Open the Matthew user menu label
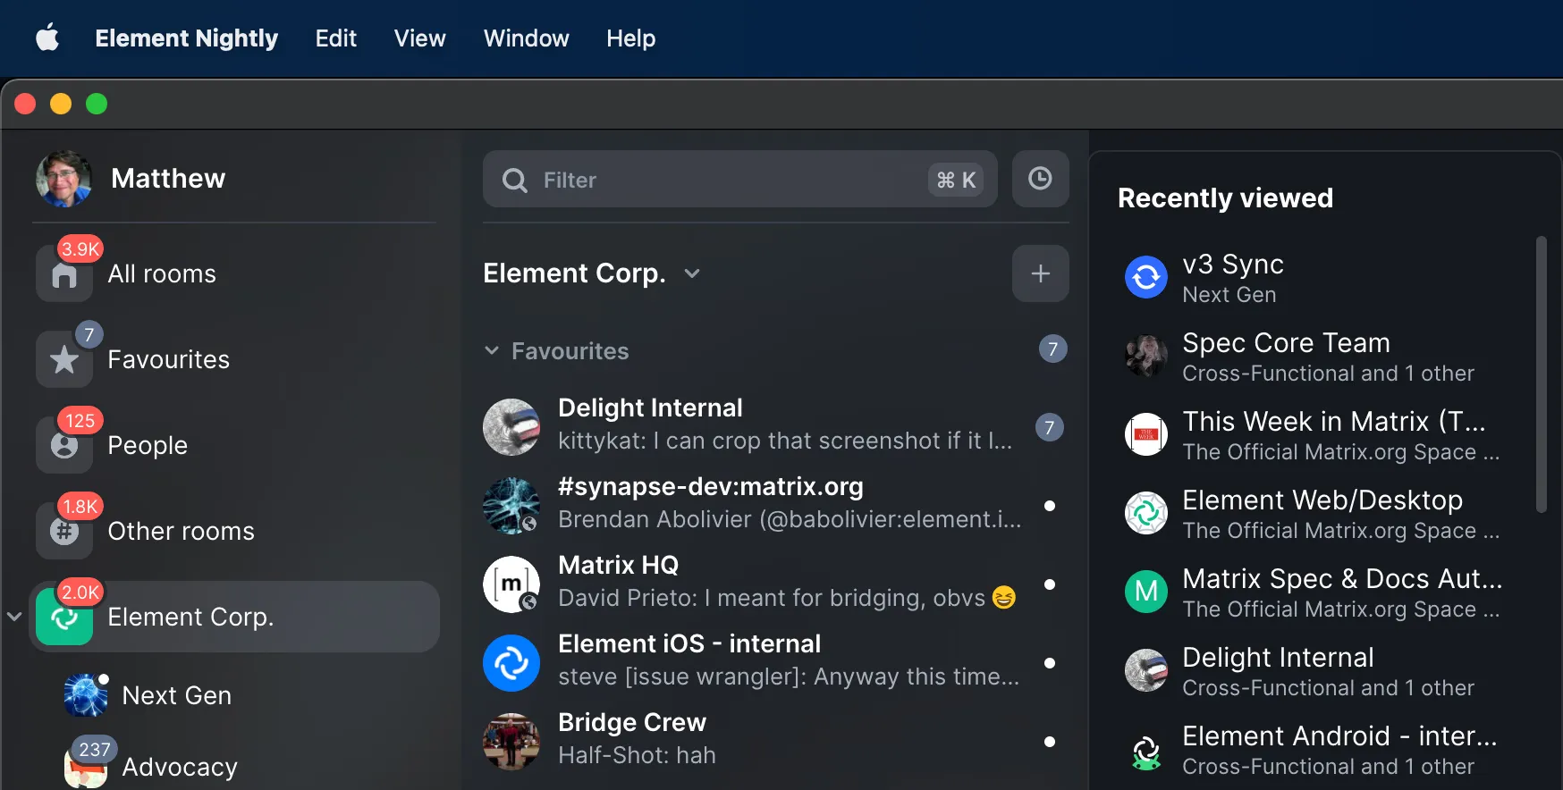Viewport: 1563px width, 790px height. [x=168, y=179]
